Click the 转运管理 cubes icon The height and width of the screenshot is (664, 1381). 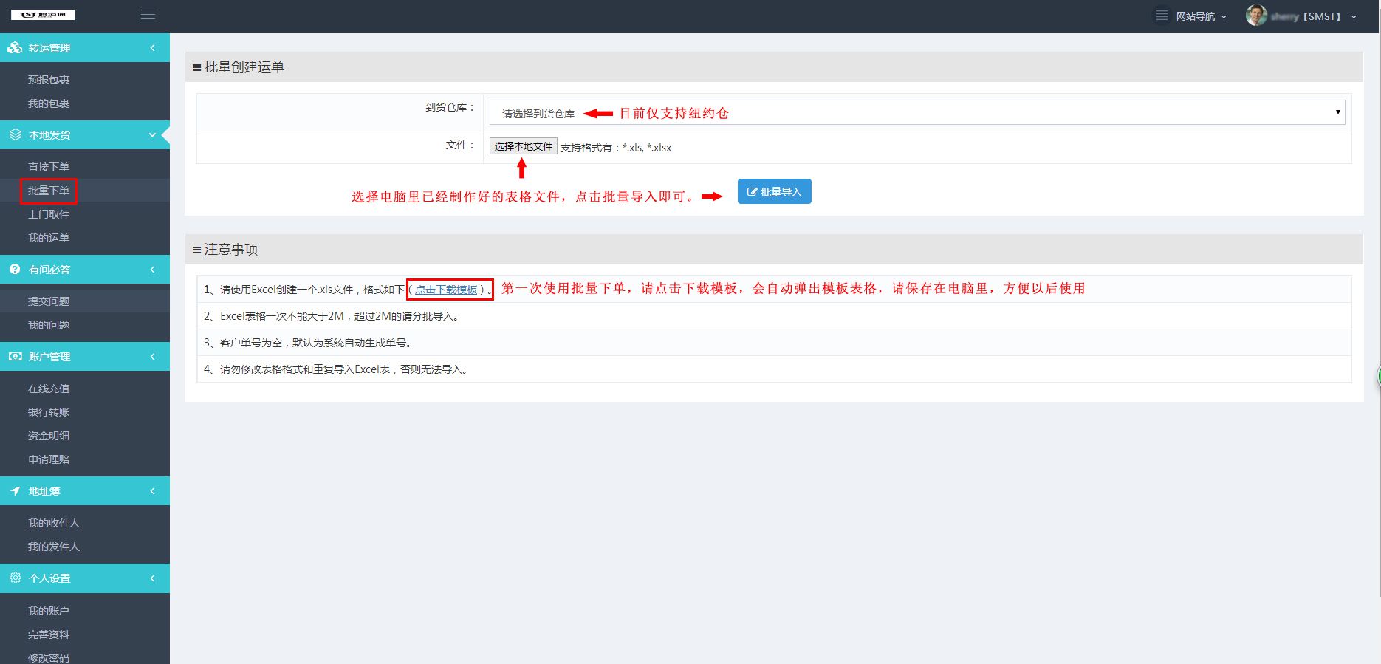point(15,48)
